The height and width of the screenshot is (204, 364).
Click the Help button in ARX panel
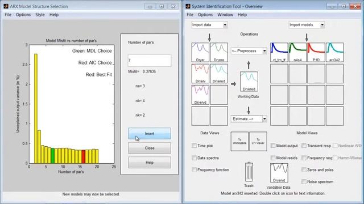click(150, 163)
